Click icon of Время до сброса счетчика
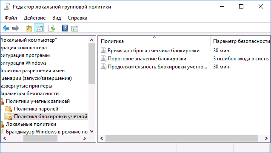Screen dimensions: 271x153 pos(103,51)
